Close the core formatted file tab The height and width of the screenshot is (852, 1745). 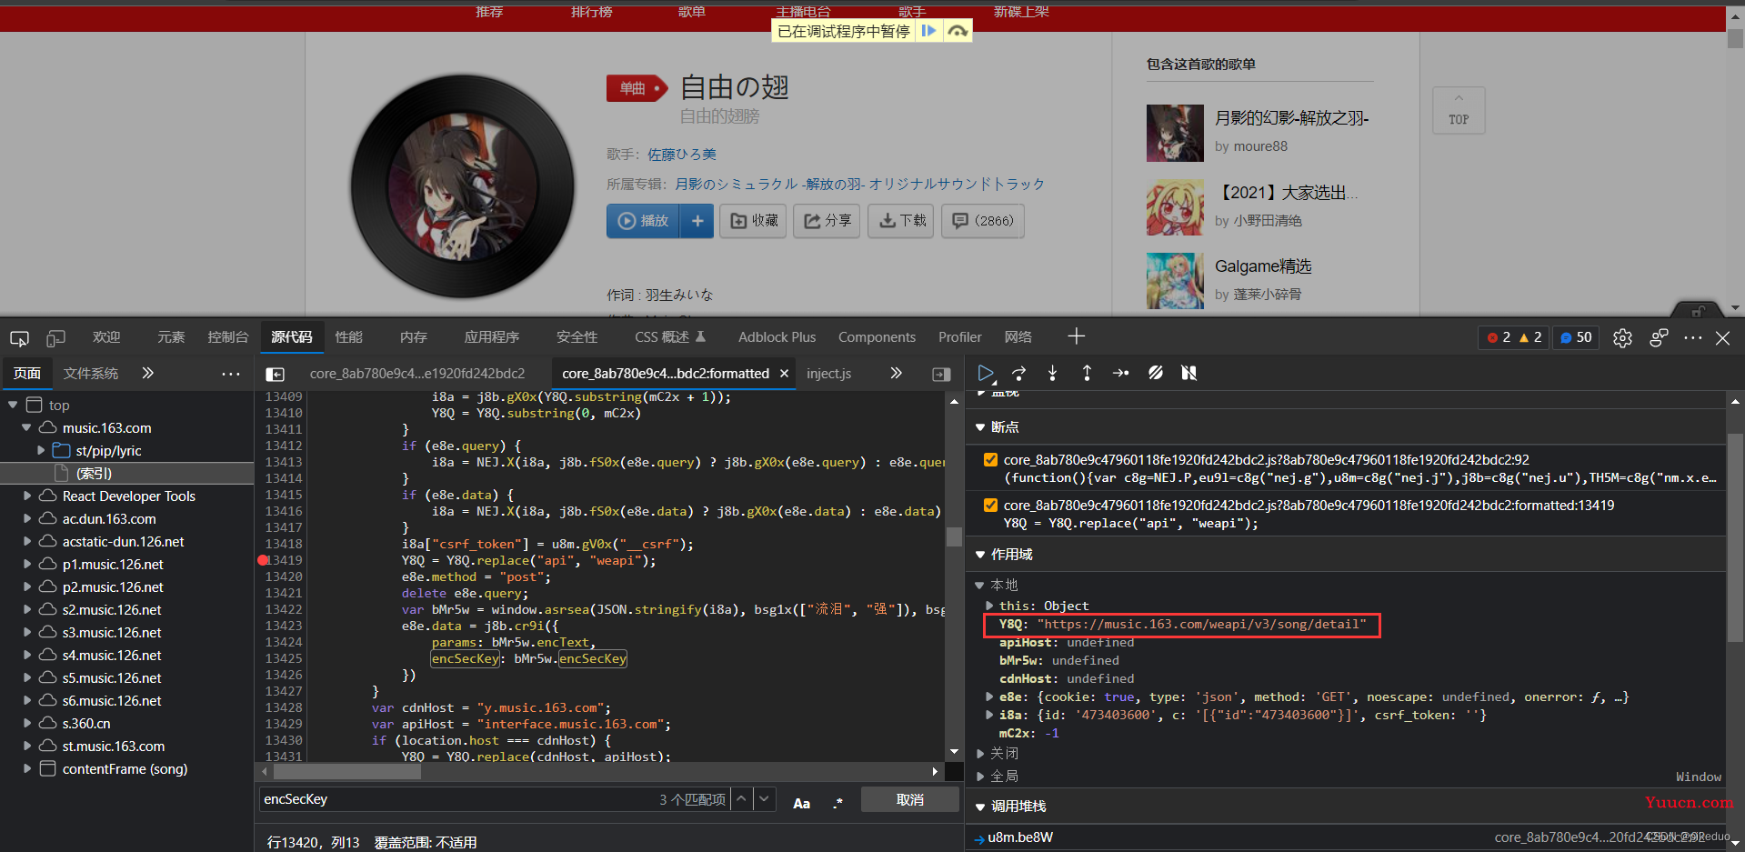784,374
